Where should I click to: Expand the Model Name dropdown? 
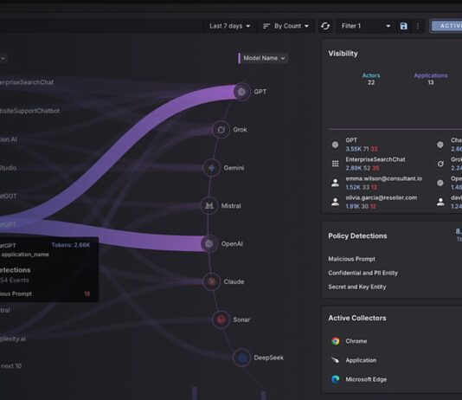click(264, 58)
